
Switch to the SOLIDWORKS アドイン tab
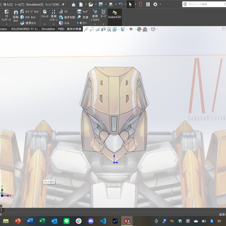pos(25,29)
